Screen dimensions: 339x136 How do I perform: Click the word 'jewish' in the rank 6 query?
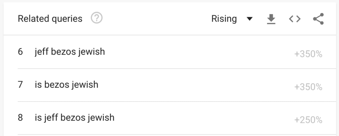[91, 52]
